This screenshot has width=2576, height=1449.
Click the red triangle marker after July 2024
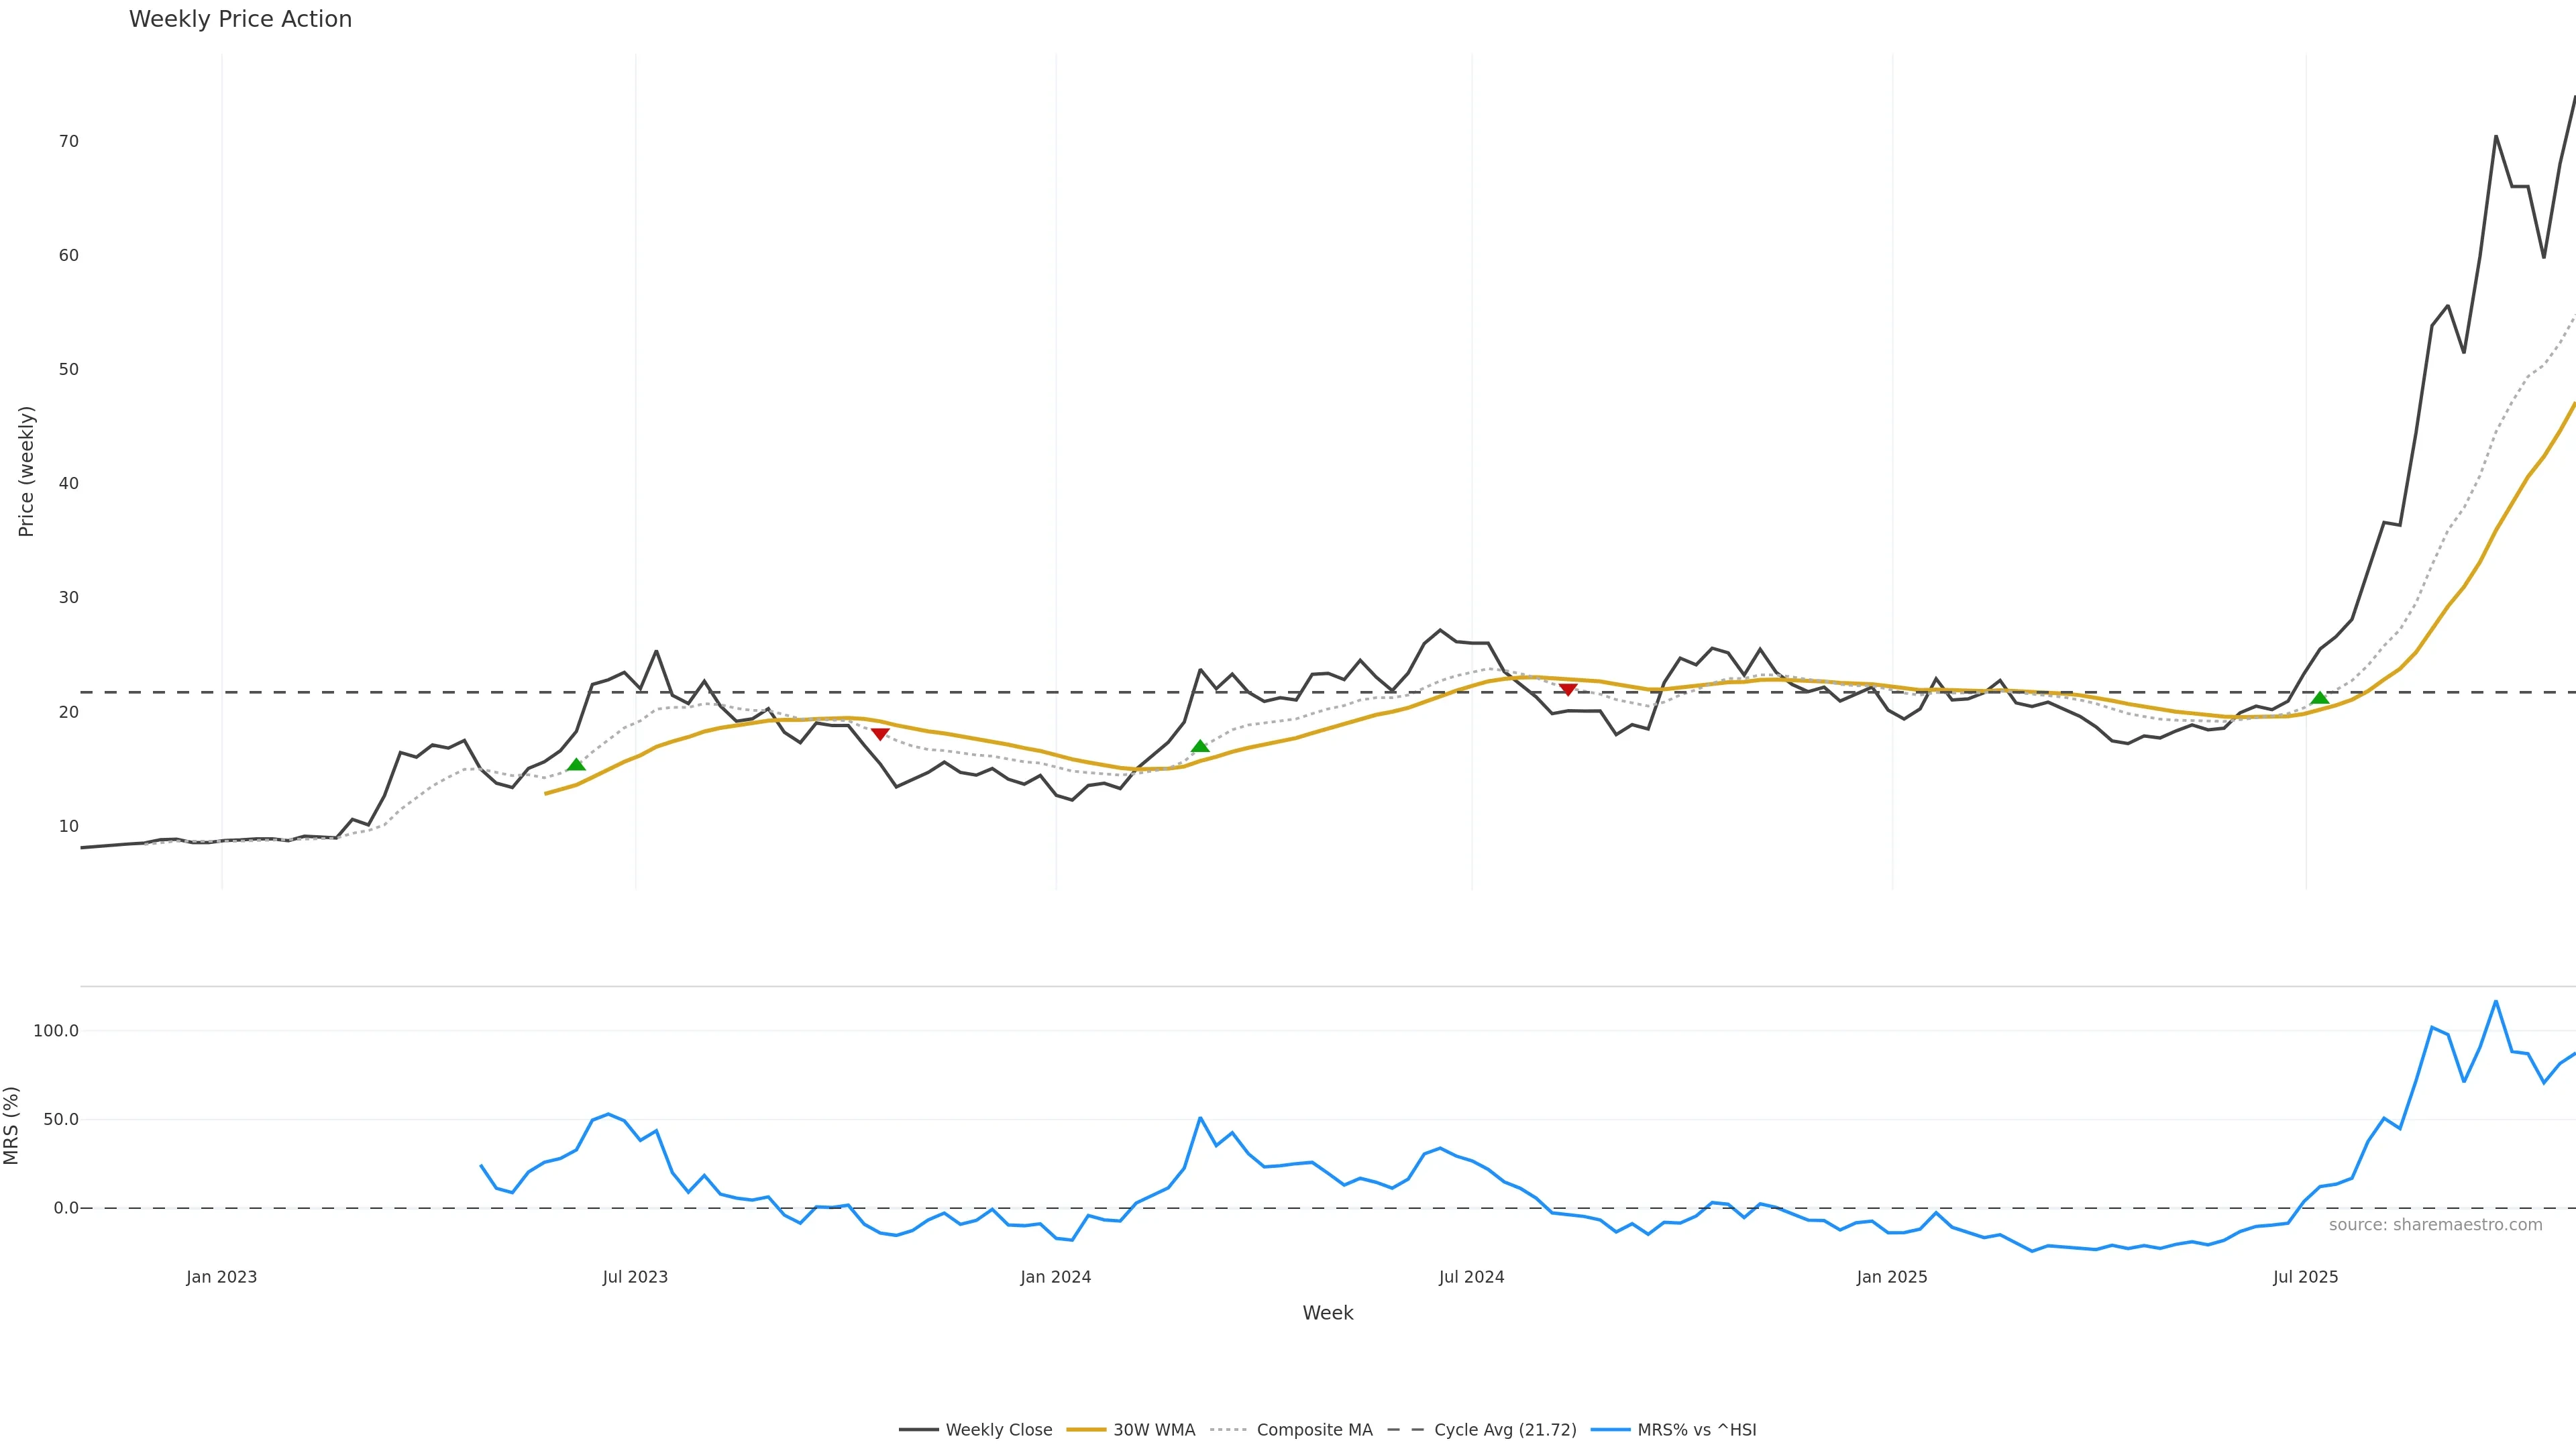point(1568,689)
